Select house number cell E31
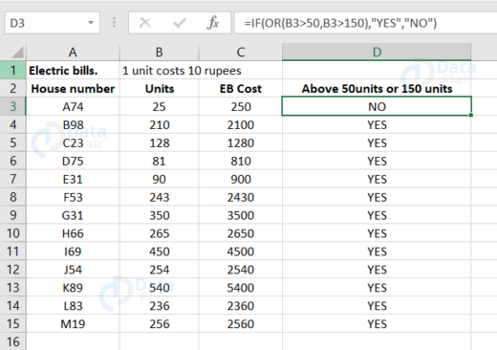497x350 pixels. [x=73, y=179]
